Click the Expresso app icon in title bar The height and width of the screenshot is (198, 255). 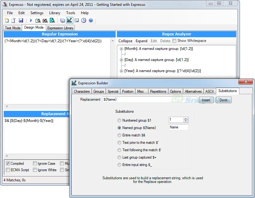[5, 4]
